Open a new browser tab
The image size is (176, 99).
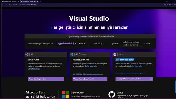point(40,2)
